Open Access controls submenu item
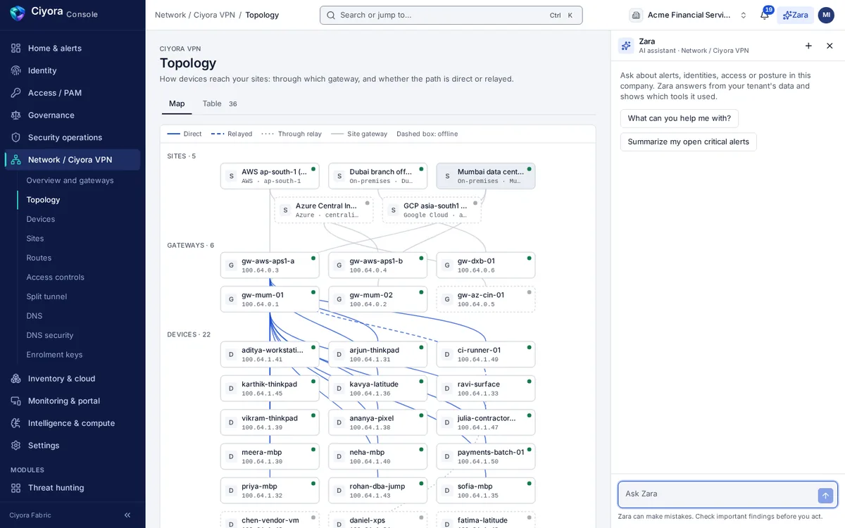845x528 pixels. tap(78, 277)
